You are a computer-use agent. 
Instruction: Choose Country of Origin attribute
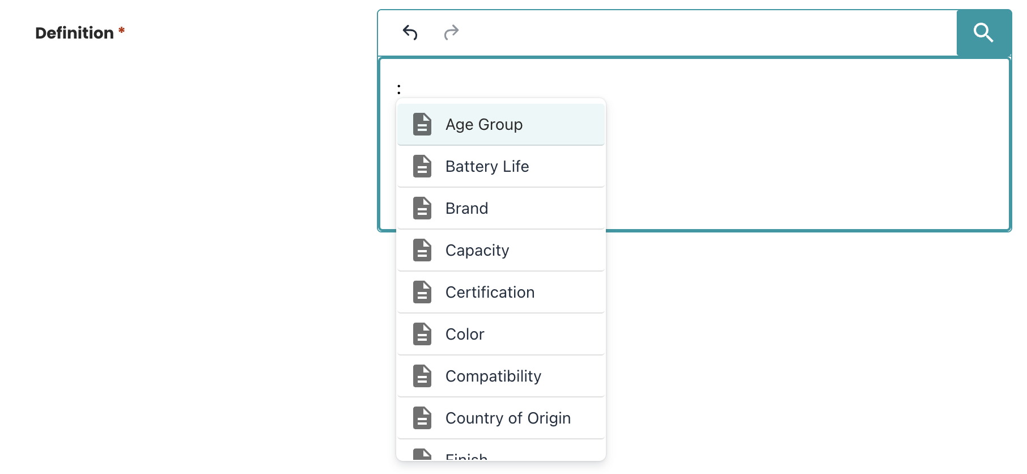[508, 418]
